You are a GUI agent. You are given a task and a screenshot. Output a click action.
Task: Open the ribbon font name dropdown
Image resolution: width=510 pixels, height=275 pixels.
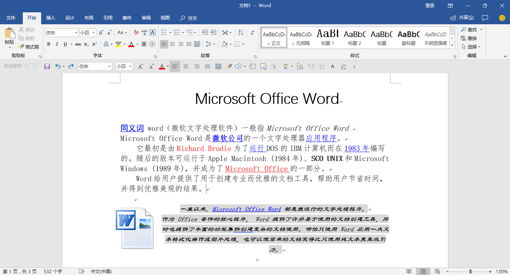[76, 33]
